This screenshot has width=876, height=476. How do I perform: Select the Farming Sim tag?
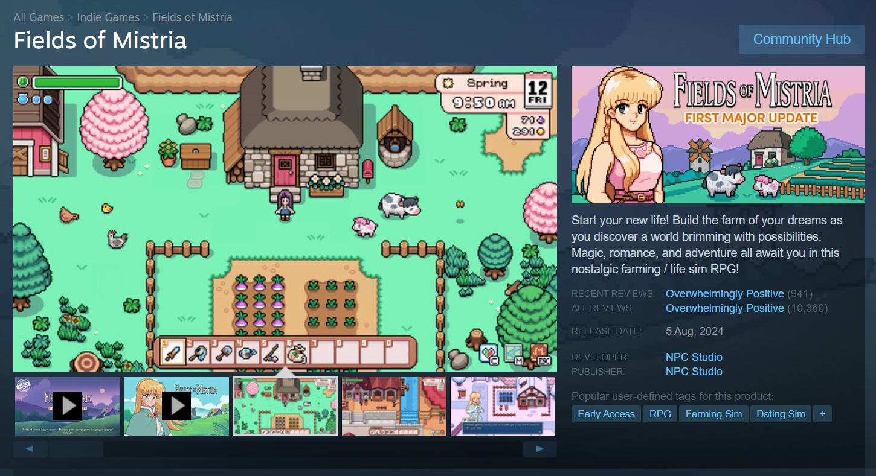[713, 414]
